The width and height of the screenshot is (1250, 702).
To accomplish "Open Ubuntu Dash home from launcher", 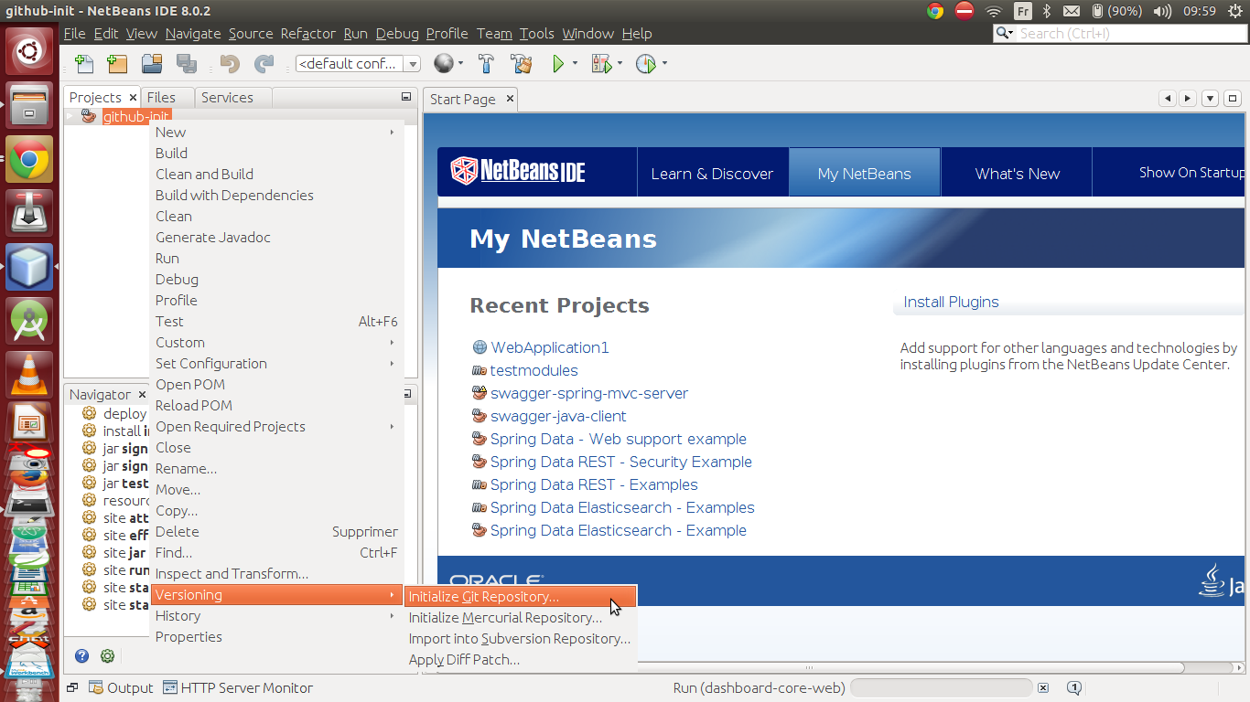I will pos(29,52).
